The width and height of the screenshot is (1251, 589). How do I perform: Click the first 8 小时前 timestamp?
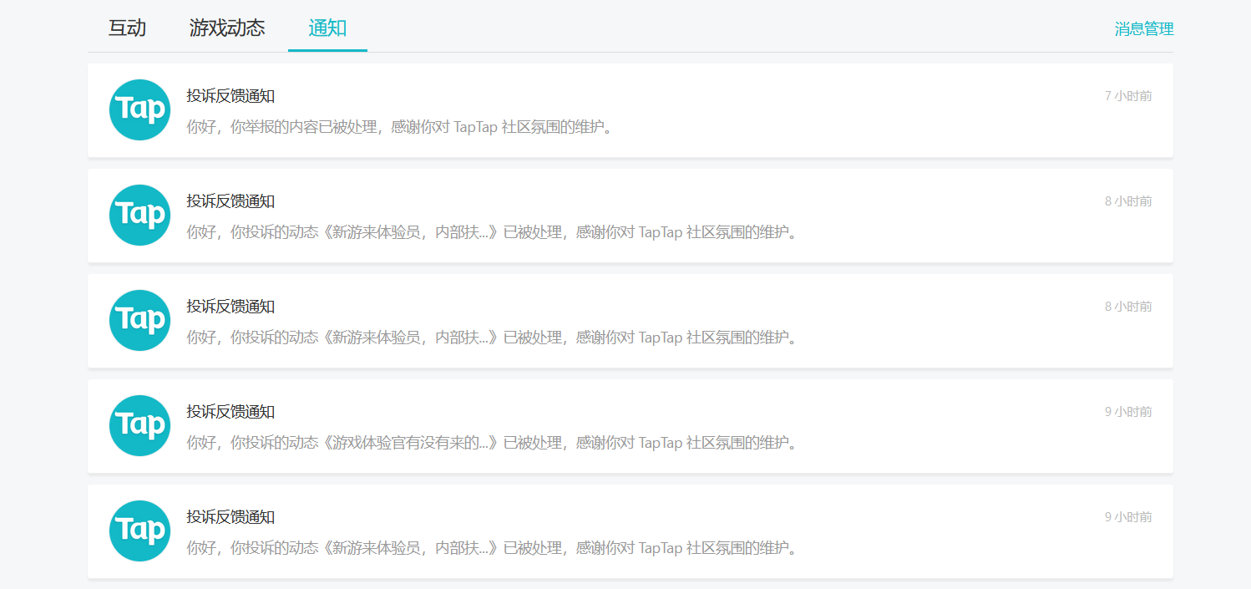[x=1128, y=201]
